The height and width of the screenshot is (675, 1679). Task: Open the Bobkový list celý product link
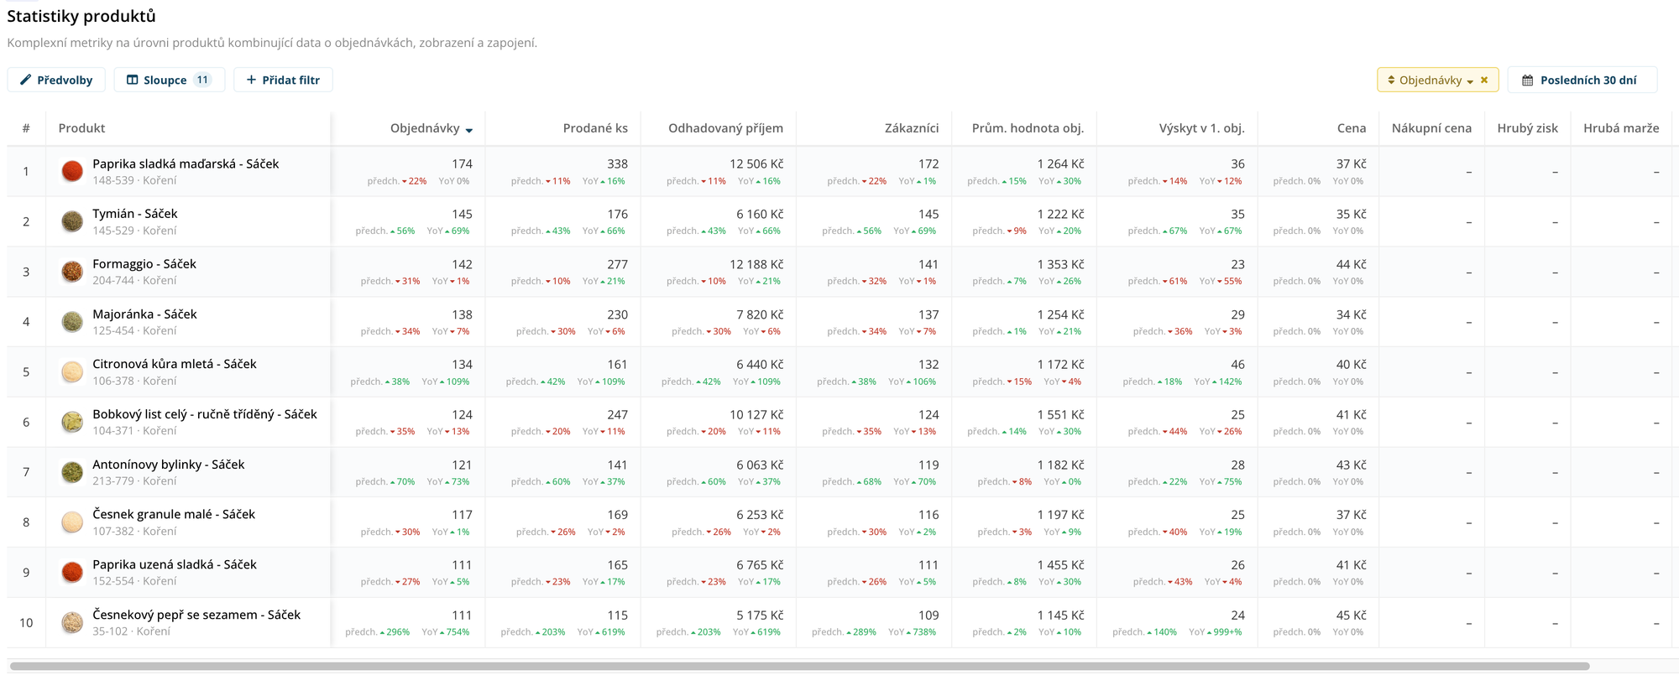tap(204, 414)
